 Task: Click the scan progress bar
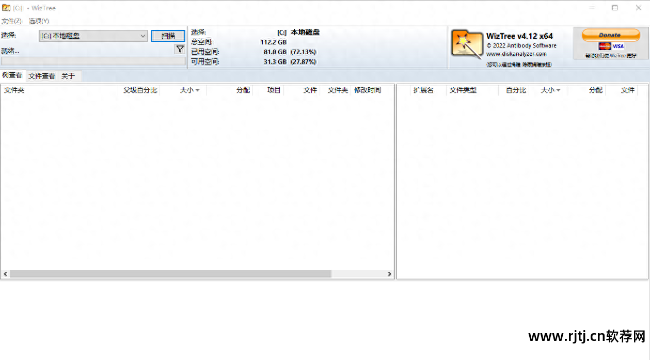pos(93,61)
